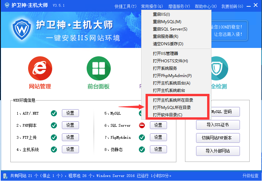
Task: Open the 网站管理 IE icon
Action: (40, 68)
